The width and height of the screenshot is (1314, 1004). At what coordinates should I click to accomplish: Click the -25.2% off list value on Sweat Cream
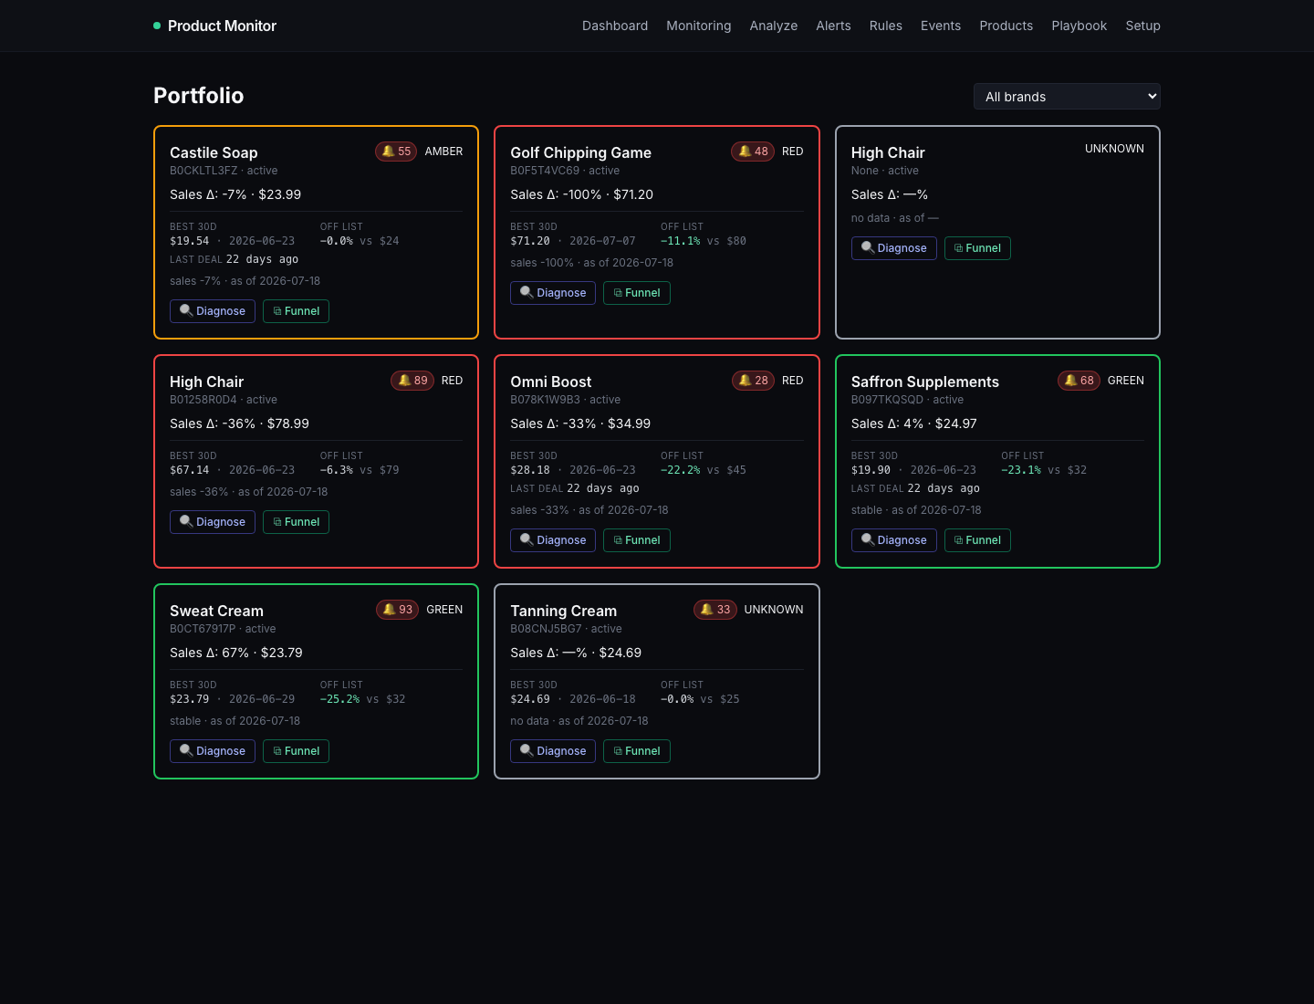340,699
